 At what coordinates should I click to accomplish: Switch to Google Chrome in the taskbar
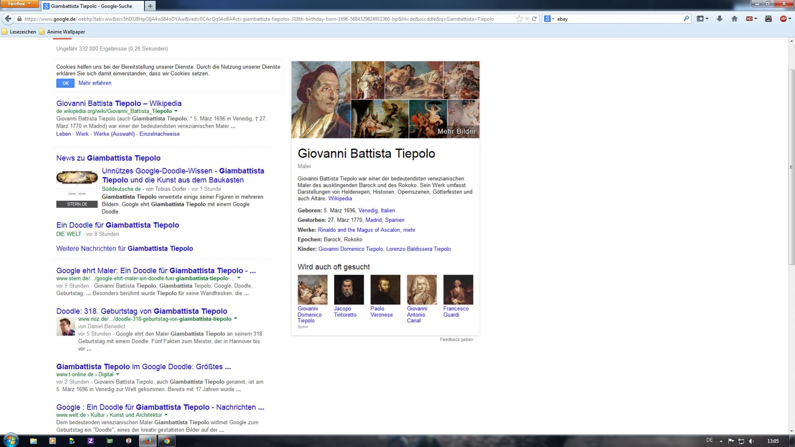point(167,441)
